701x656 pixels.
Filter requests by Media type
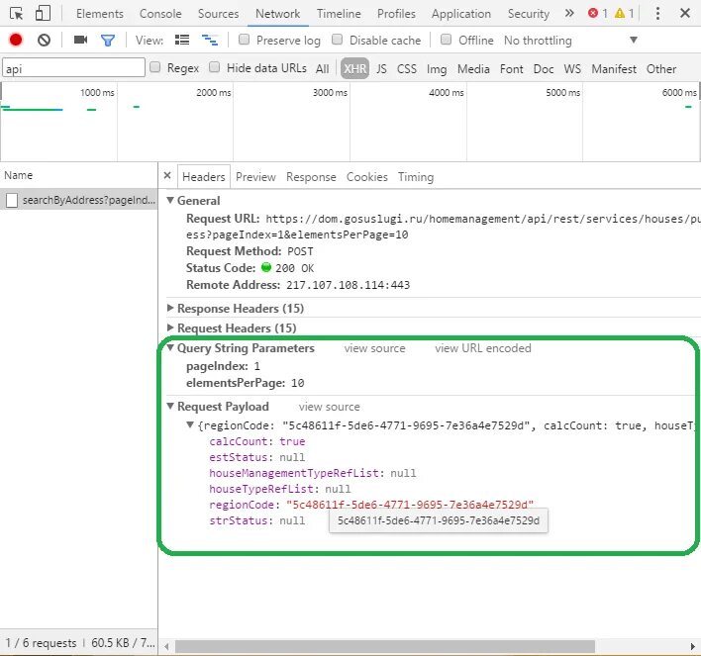tap(473, 69)
